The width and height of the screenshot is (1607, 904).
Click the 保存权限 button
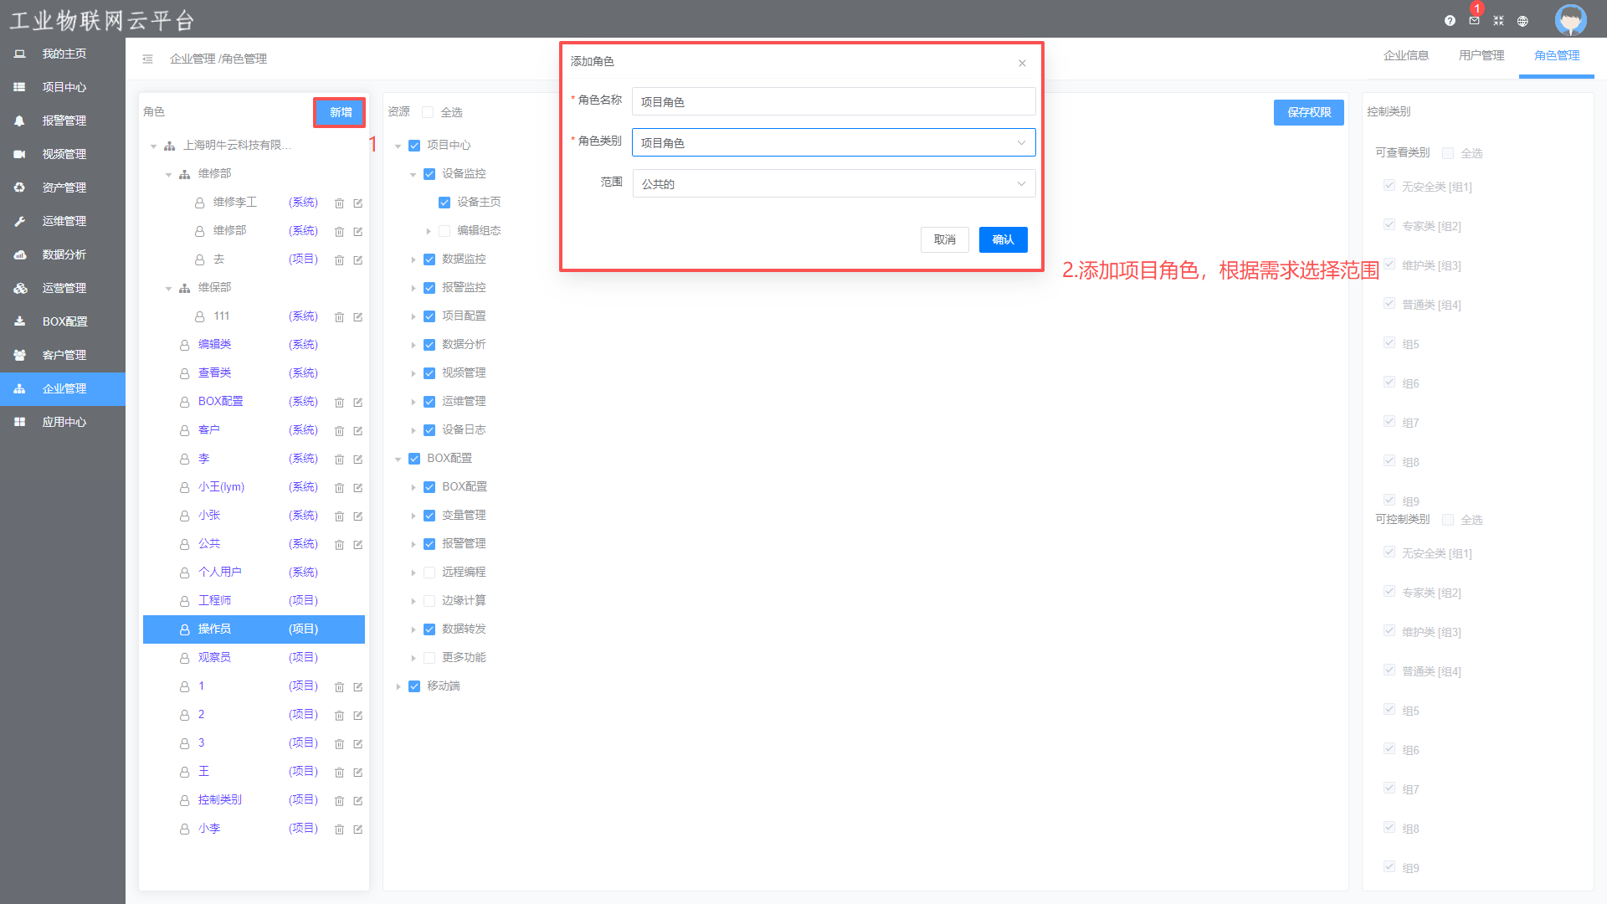tap(1308, 112)
